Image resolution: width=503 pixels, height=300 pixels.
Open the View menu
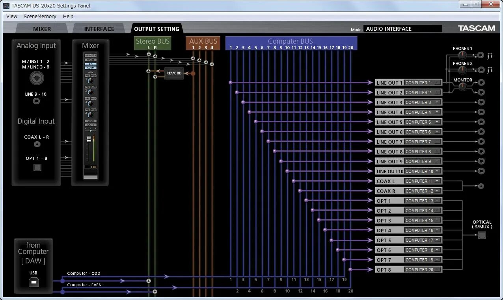click(12, 16)
